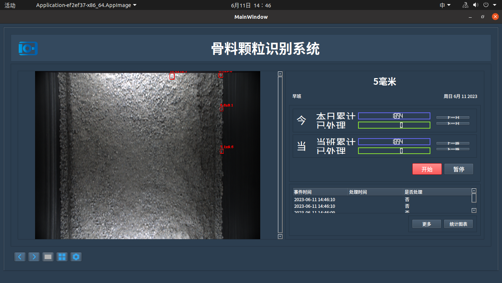The height and width of the screenshot is (283, 502).
Task: Click event table scrollbar handle
Action: click(x=474, y=198)
